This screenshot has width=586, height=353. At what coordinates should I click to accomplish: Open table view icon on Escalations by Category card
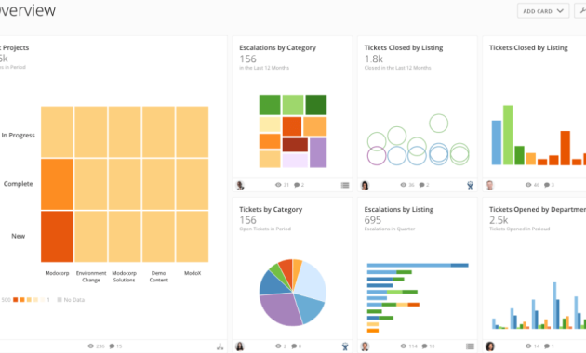[x=345, y=185]
